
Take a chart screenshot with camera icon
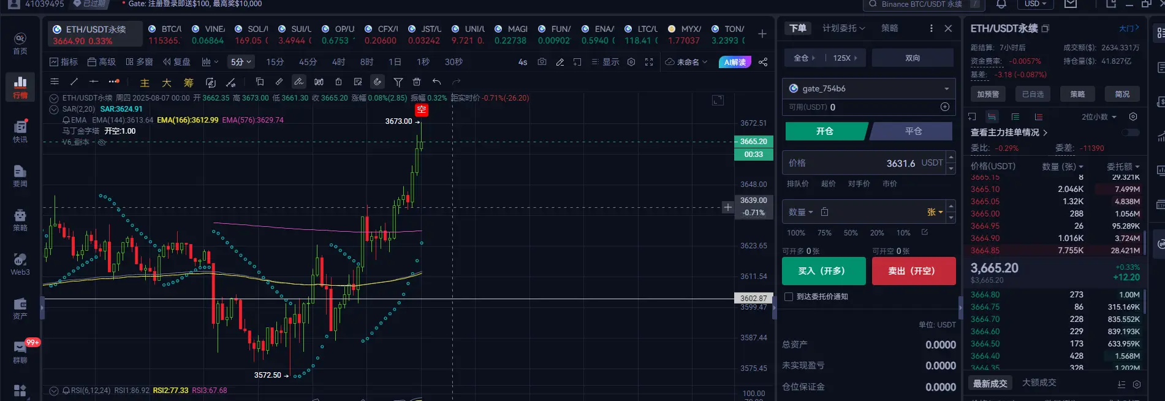pyautogui.click(x=542, y=62)
